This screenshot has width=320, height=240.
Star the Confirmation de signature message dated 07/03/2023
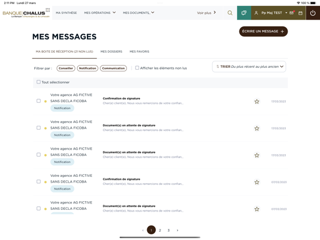257,182
